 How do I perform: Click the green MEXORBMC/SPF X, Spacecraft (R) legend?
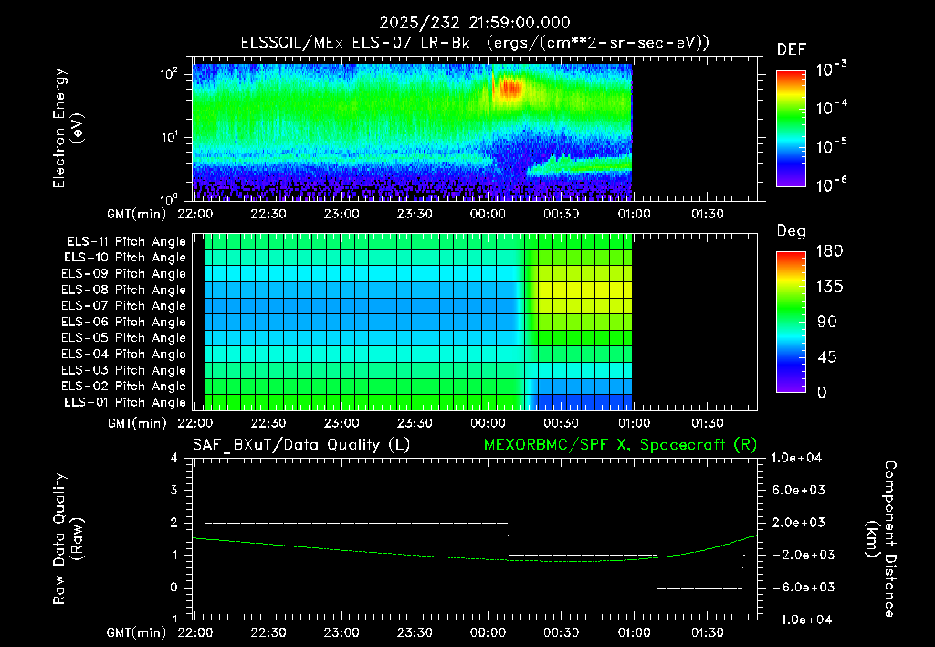click(620, 445)
